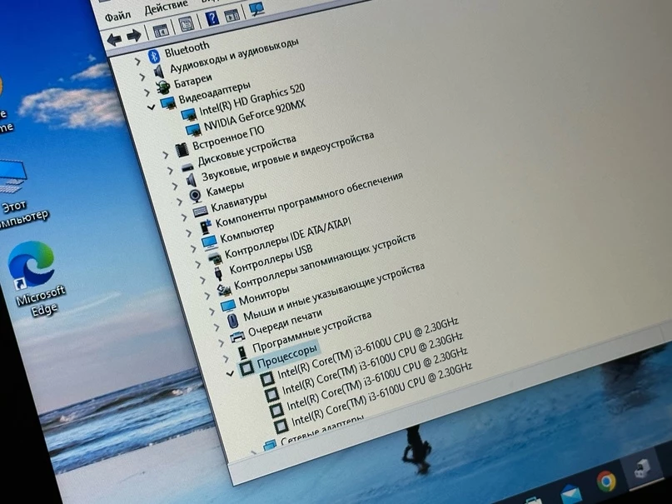Collapse the Видеоадаптеры node
Viewport: 672px width, 504px height.
151,107
